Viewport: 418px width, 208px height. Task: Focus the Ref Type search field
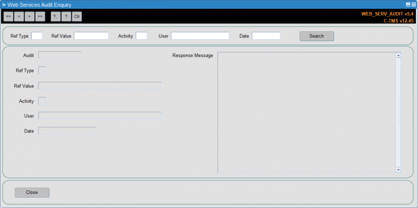point(37,35)
